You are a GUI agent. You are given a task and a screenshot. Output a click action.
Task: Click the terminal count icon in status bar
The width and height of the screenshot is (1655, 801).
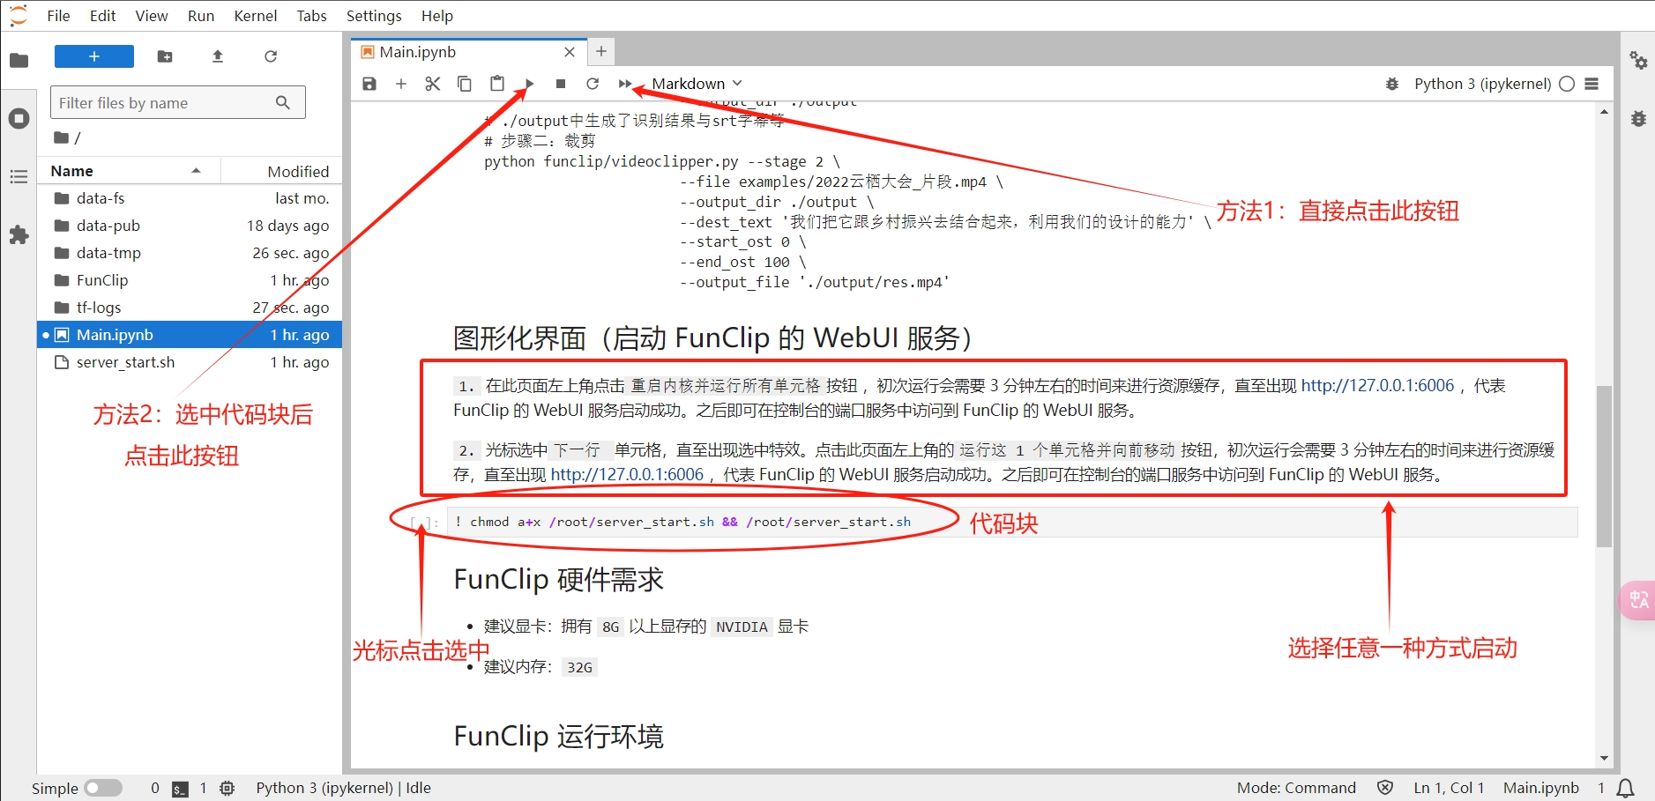point(180,789)
